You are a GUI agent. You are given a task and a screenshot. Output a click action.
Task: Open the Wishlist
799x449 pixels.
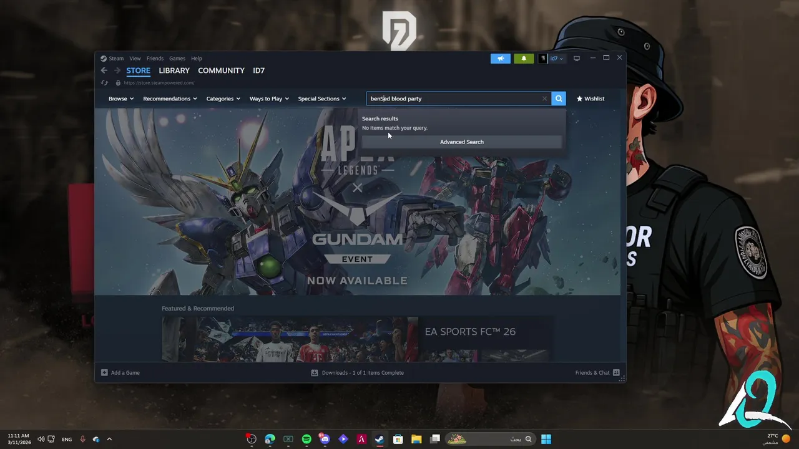591,99
